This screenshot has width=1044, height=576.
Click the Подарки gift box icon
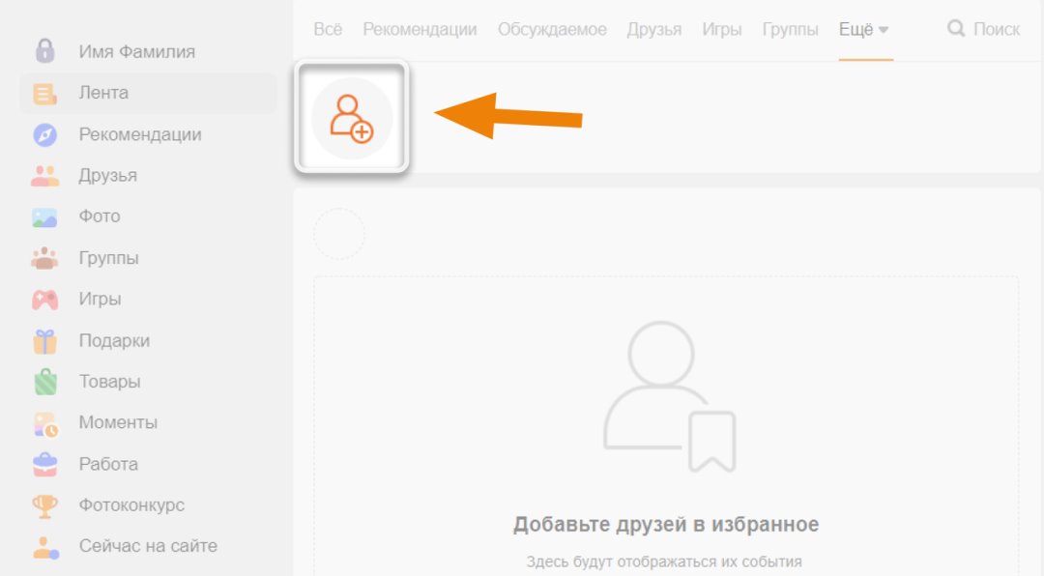[44, 341]
